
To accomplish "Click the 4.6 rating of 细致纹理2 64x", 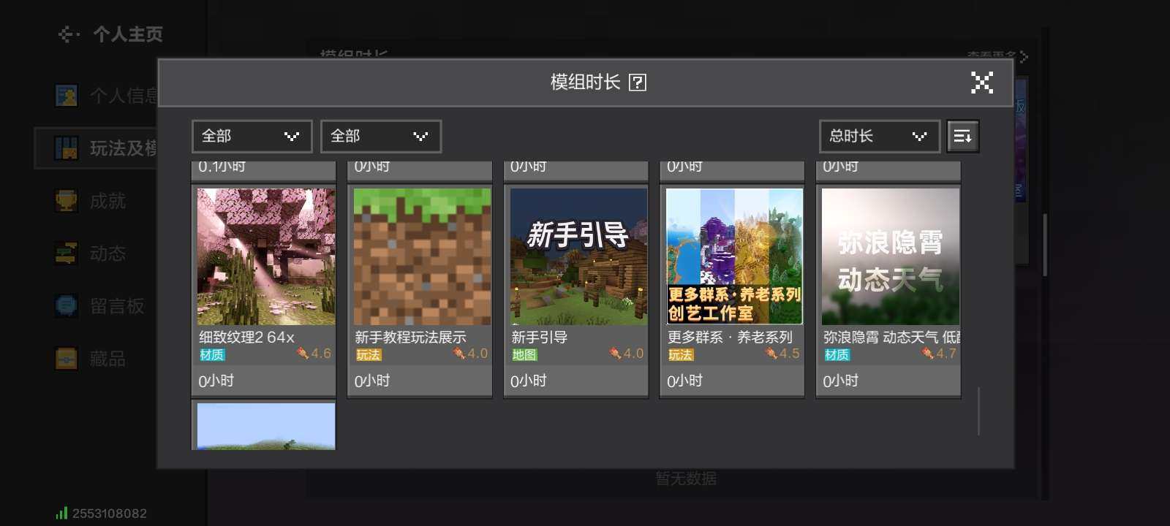I will click(x=314, y=354).
